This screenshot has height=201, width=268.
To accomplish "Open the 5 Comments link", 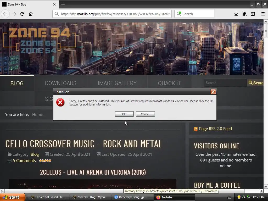I will [24, 161].
